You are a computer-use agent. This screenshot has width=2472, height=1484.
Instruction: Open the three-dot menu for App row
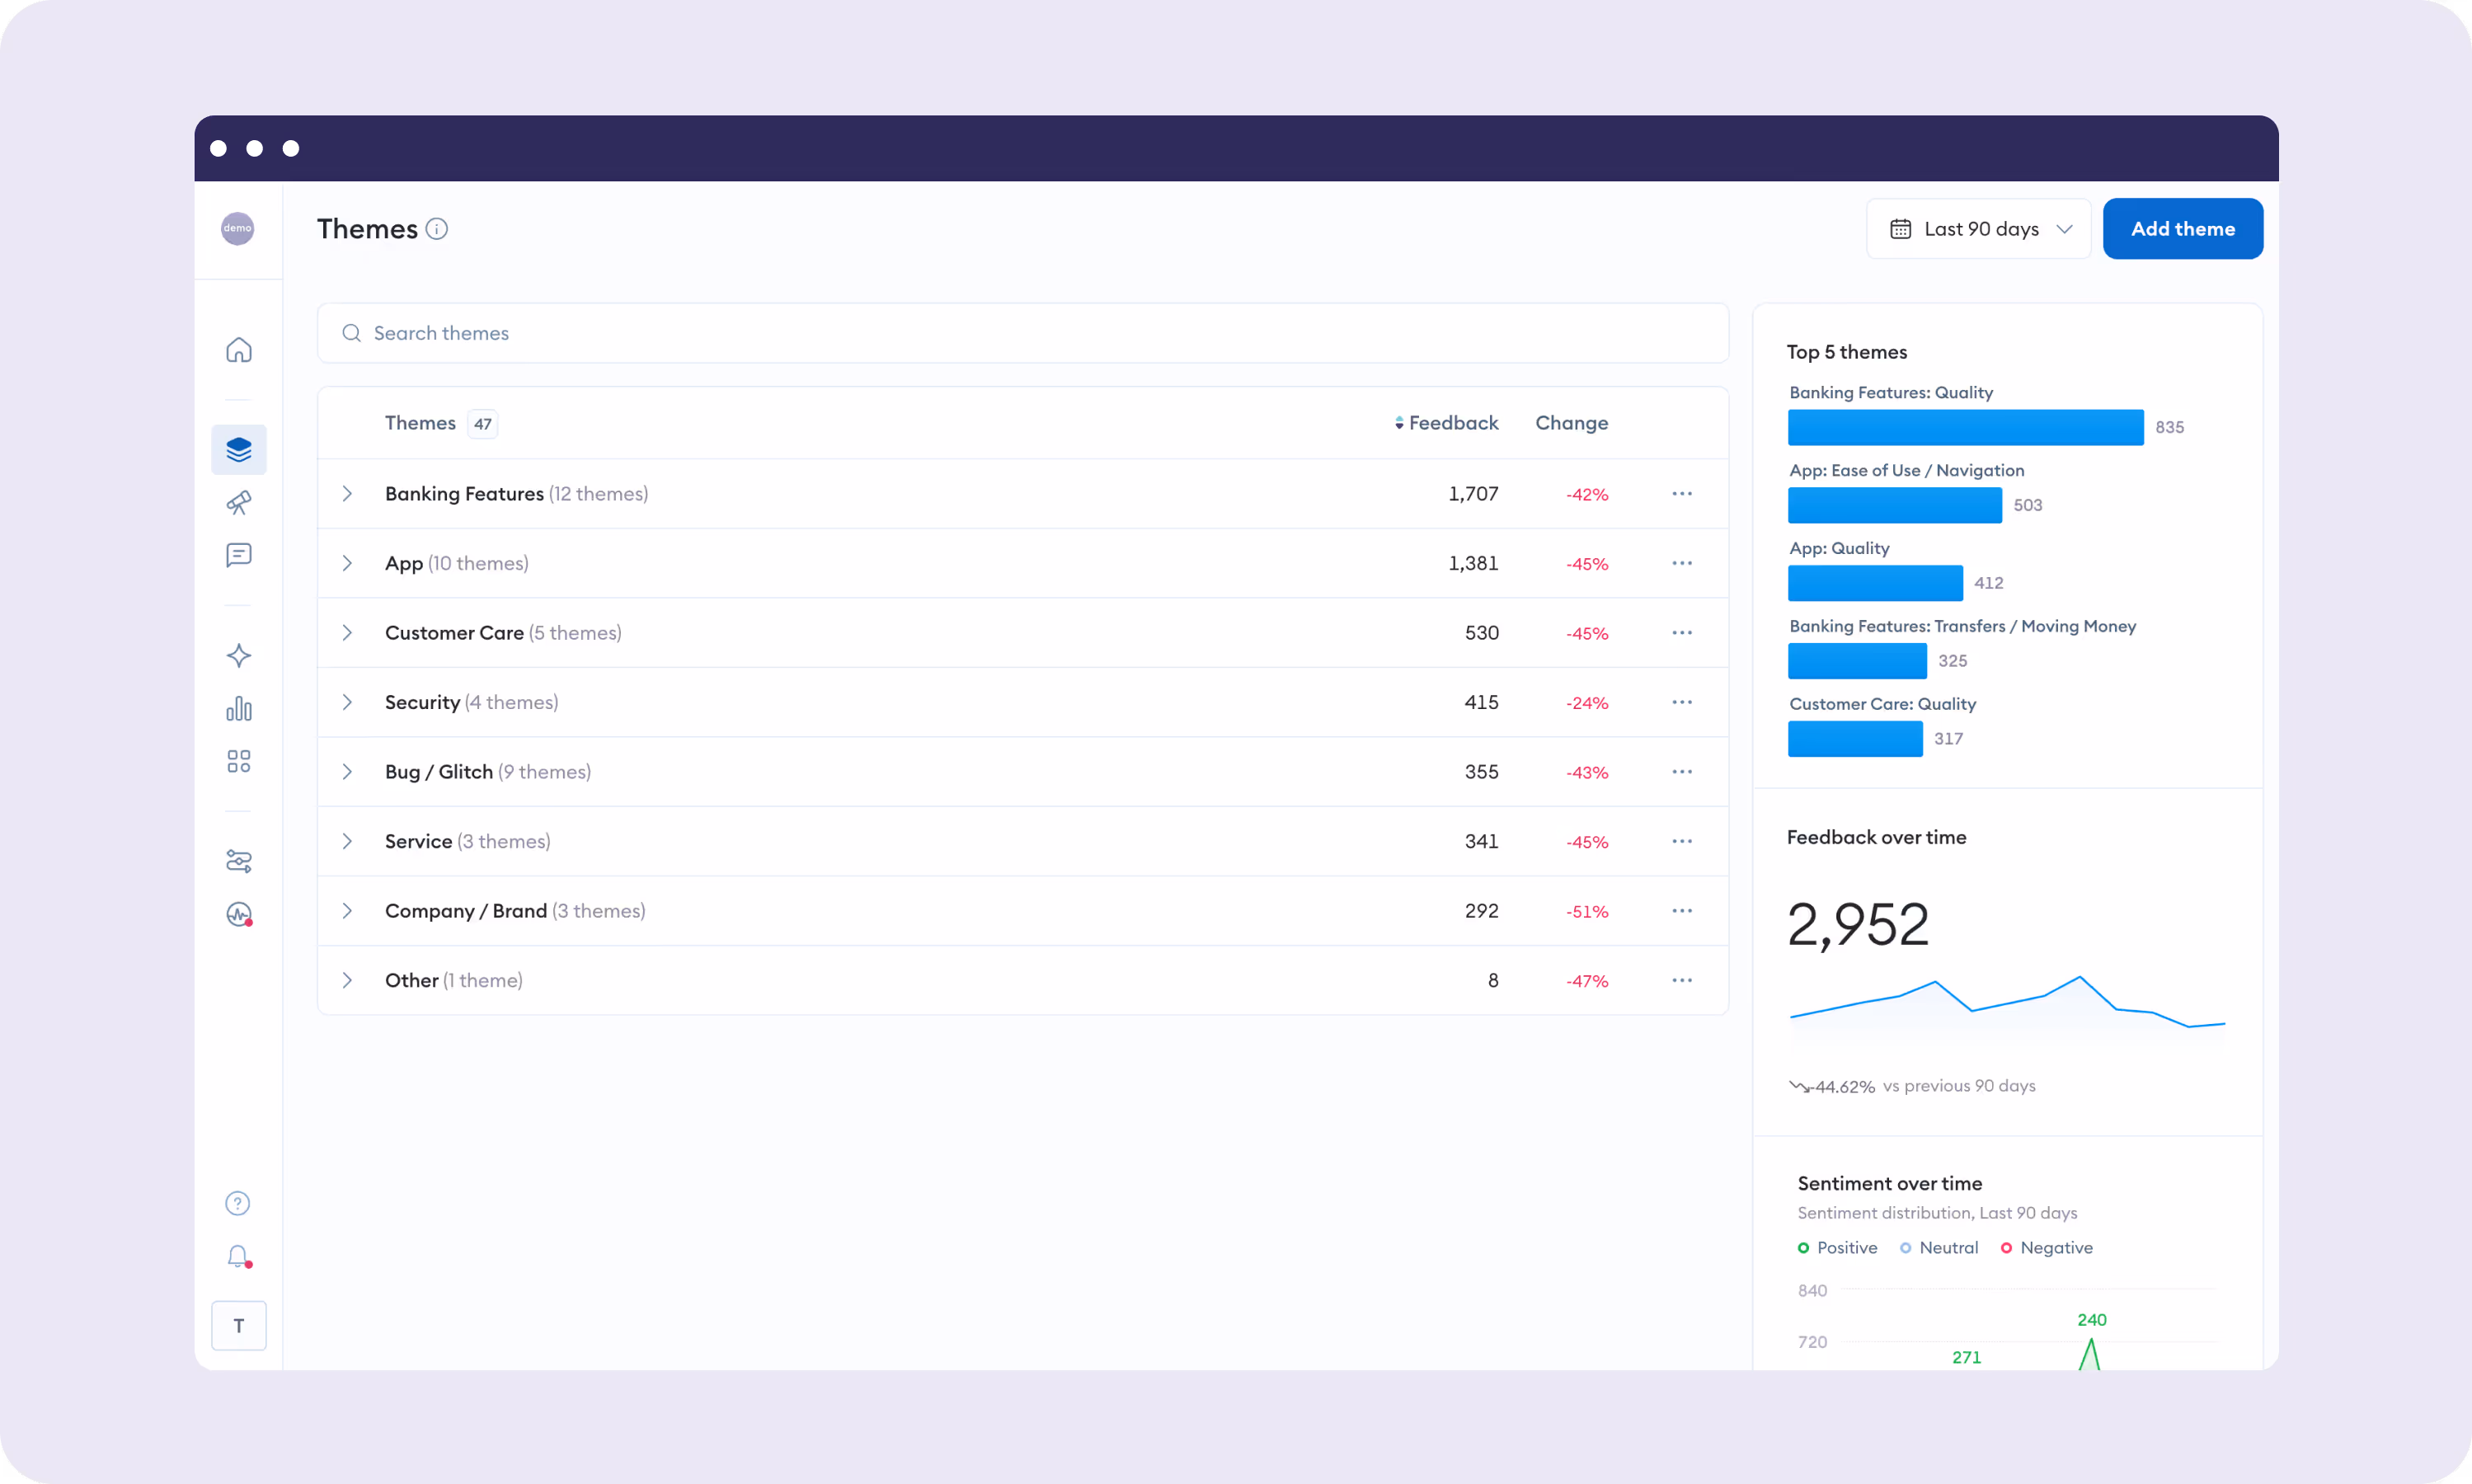[x=1682, y=563]
